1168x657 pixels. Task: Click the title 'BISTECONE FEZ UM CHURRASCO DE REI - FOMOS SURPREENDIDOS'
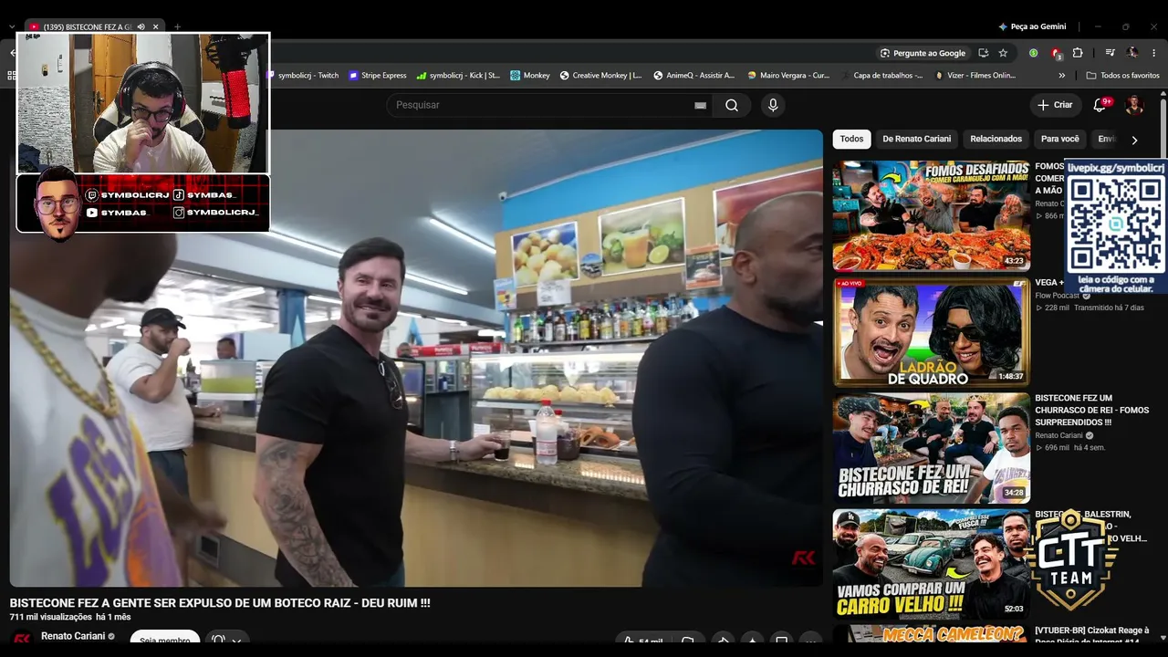pos(1092,410)
